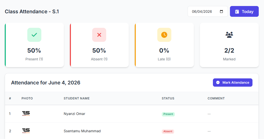This screenshot has width=264, height=139.
Task: Click the 'Class Attendance - S.1' heading
Action: [32, 12]
